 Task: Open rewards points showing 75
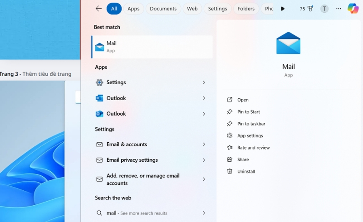tap(306, 9)
